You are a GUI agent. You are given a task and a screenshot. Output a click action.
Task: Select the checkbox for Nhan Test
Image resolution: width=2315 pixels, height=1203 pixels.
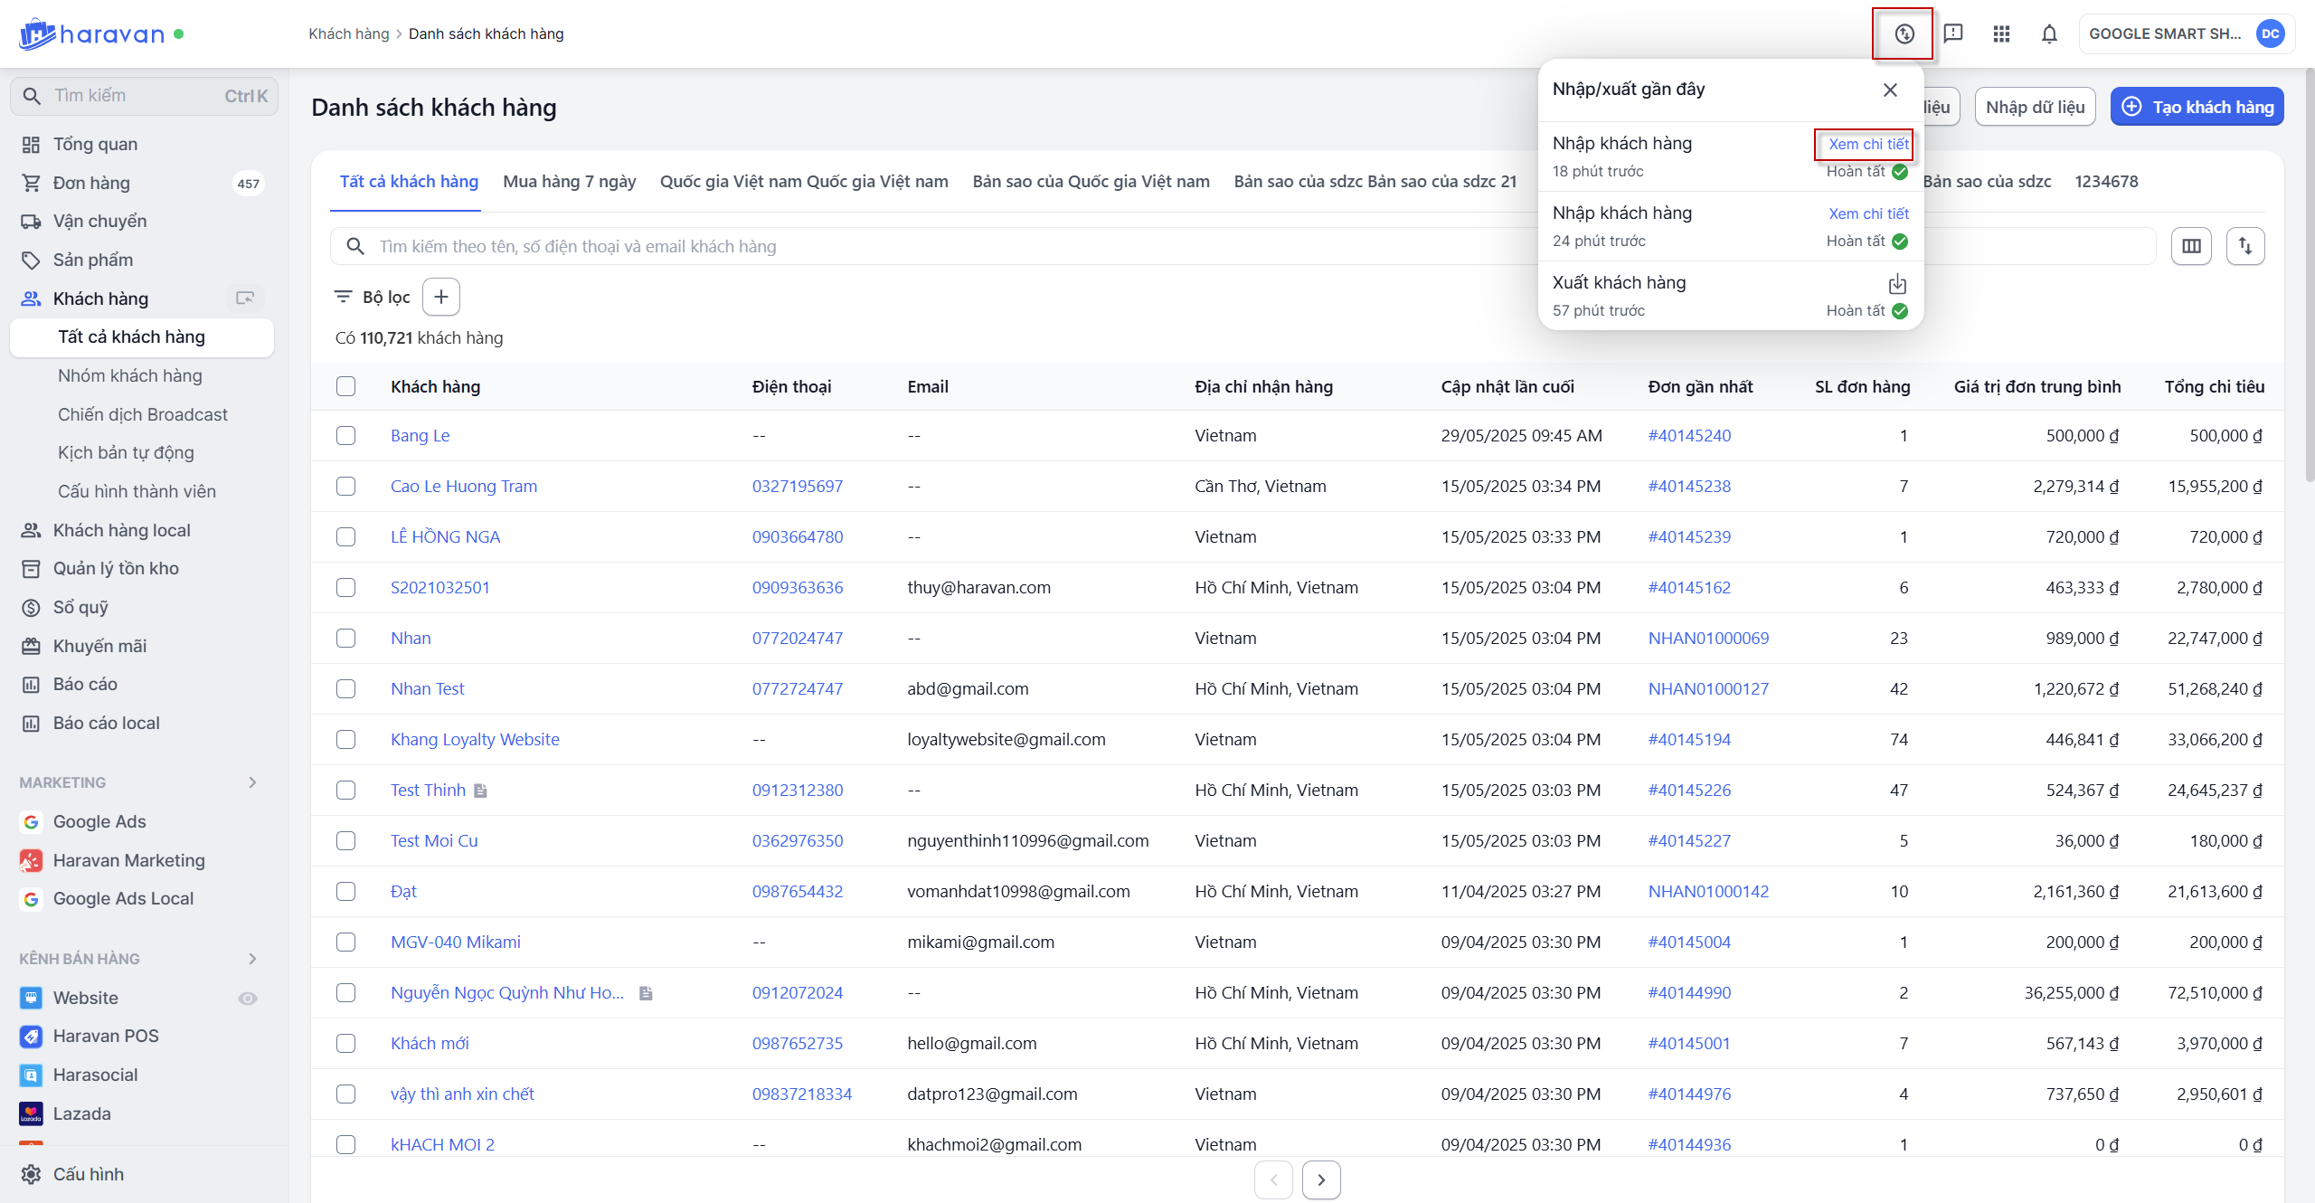345,688
